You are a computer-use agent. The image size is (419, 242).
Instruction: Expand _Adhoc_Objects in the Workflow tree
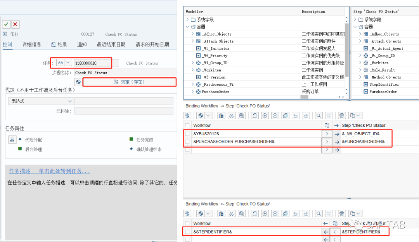tap(193, 34)
